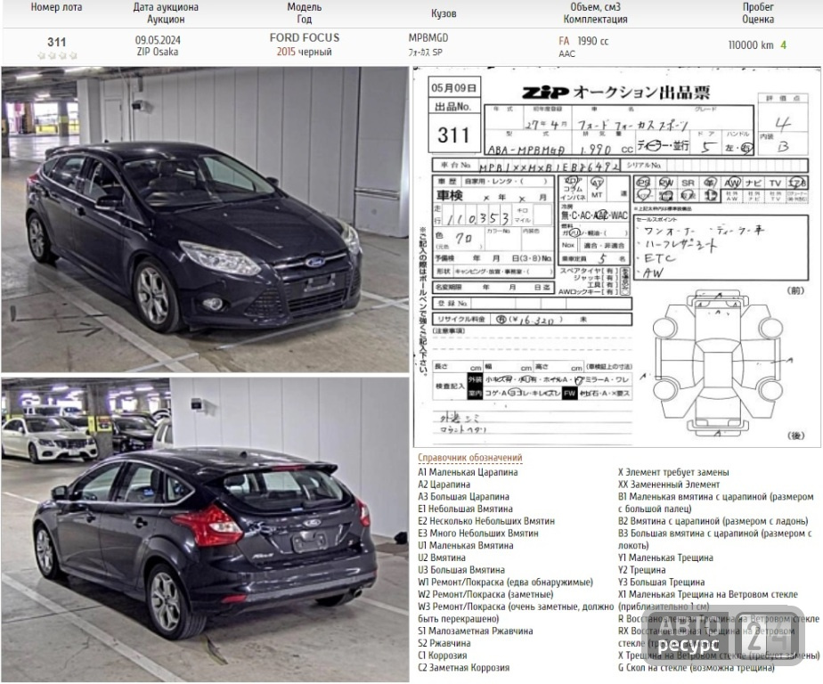The image size is (823, 684).
Task: Click the Japanese trim name フォーカス SP
Action: click(x=425, y=53)
